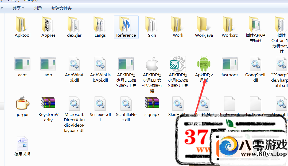Open jd-gui Java decompiler
This screenshot has height=166, width=288.
coord(22,104)
